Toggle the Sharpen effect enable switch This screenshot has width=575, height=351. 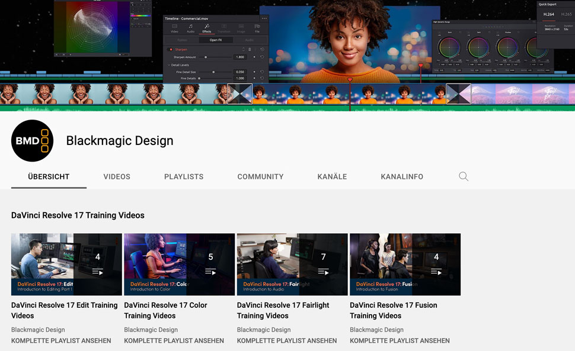click(x=171, y=49)
